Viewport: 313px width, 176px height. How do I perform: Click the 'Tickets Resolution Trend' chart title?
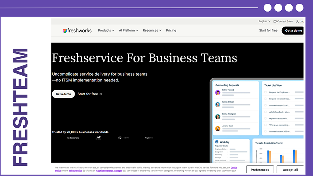[269, 143]
